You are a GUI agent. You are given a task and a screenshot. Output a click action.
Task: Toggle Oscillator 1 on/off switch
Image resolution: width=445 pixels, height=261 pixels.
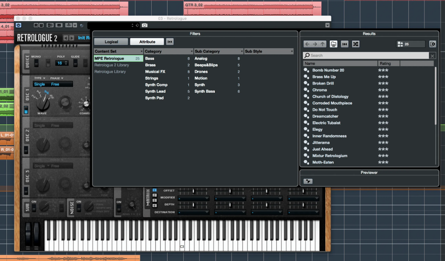point(26,110)
